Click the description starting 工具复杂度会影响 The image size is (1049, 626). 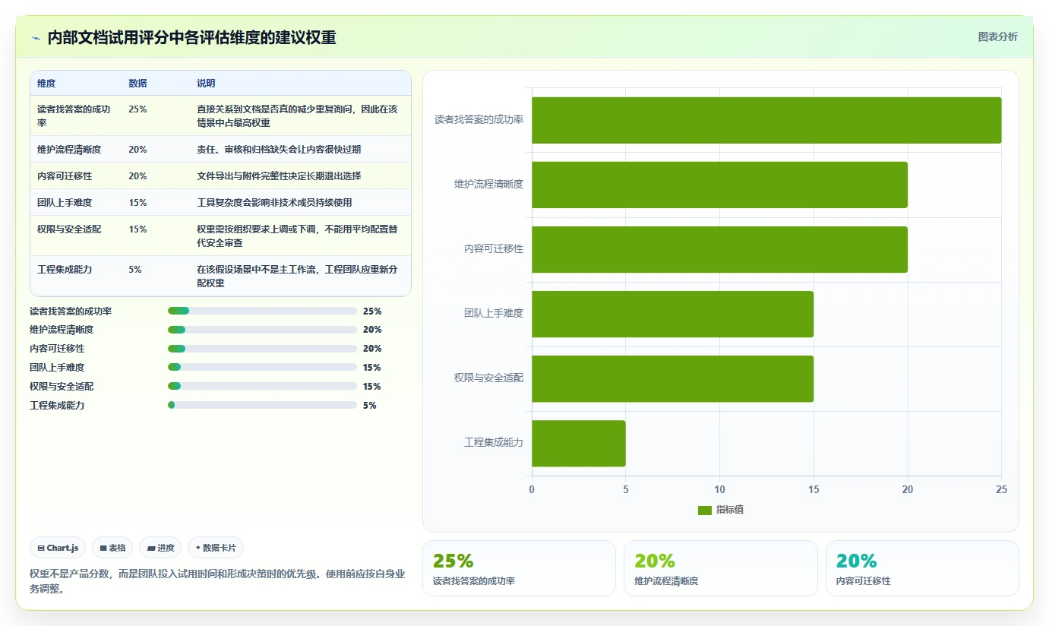pyautogui.click(x=274, y=203)
